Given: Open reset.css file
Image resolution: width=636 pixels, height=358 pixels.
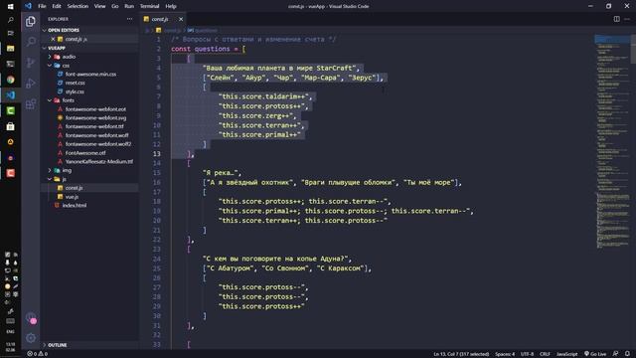Looking at the screenshot, I should click(76, 83).
